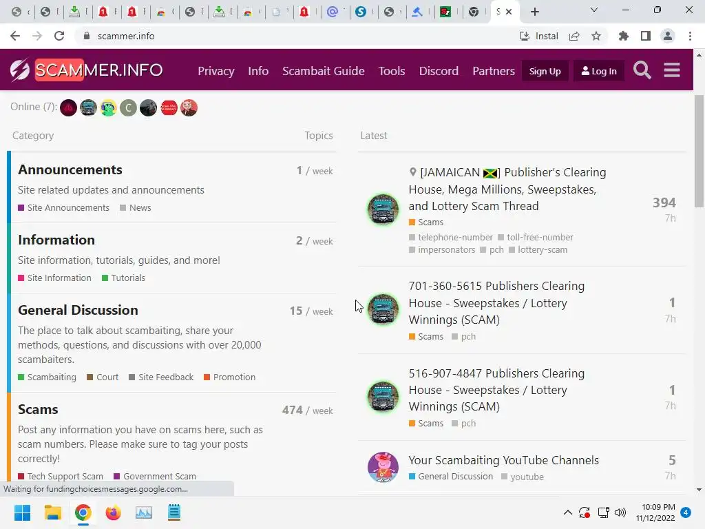Open the Scambaiting subcategory
Image resolution: width=705 pixels, height=529 pixels.
click(48, 377)
